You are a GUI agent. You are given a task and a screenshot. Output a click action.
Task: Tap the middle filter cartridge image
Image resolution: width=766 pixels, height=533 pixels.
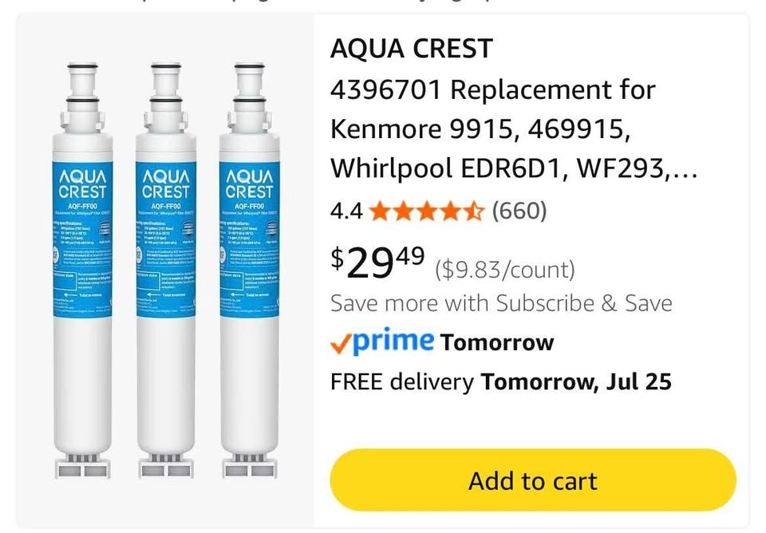coord(166,270)
